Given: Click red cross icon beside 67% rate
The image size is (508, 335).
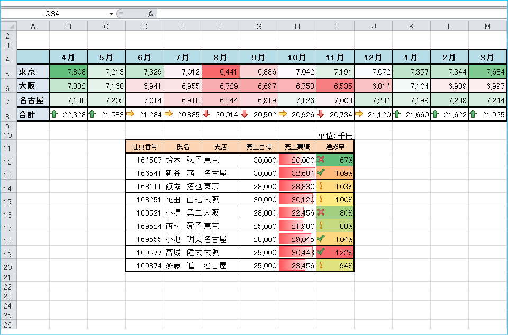Looking at the screenshot, I should (x=321, y=159).
